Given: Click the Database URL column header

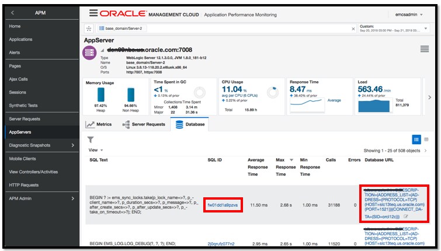Looking at the screenshot, I should pyautogui.click(x=379, y=160).
